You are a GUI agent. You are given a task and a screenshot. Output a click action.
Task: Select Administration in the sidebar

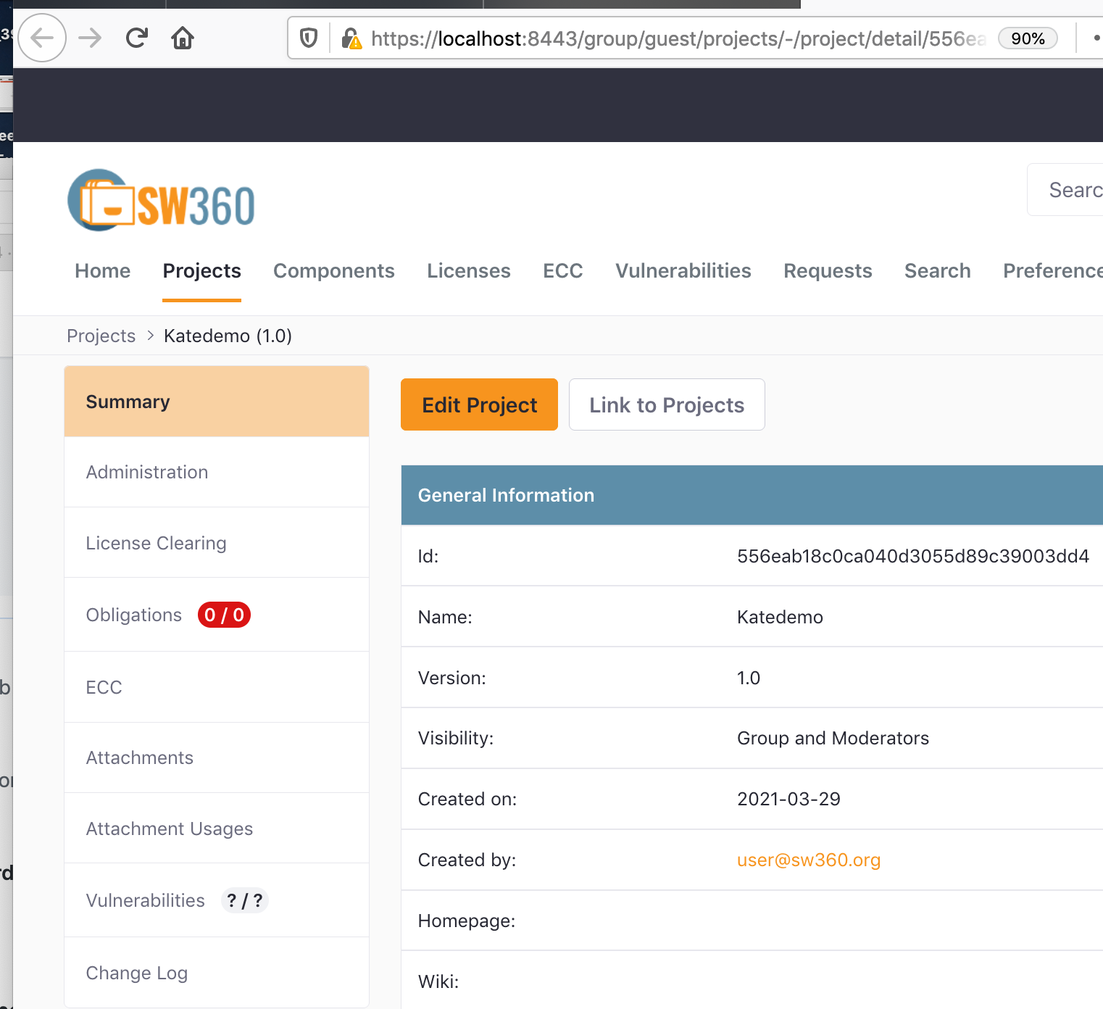[x=146, y=472]
